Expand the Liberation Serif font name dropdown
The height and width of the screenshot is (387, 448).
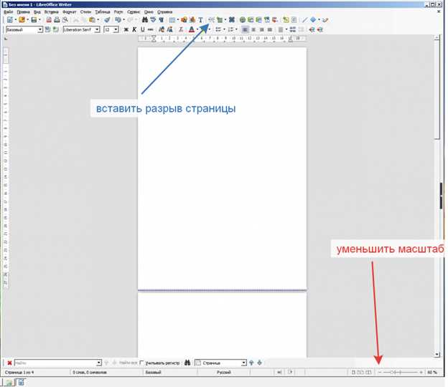coord(97,29)
